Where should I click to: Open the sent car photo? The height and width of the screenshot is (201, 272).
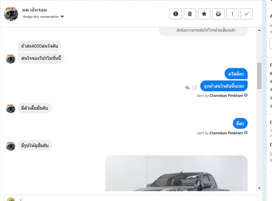click(x=177, y=173)
